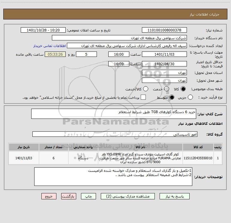Choose the جزیی purchase type radio
Viewport: 231px width, 223px height.
tap(190, 97)
